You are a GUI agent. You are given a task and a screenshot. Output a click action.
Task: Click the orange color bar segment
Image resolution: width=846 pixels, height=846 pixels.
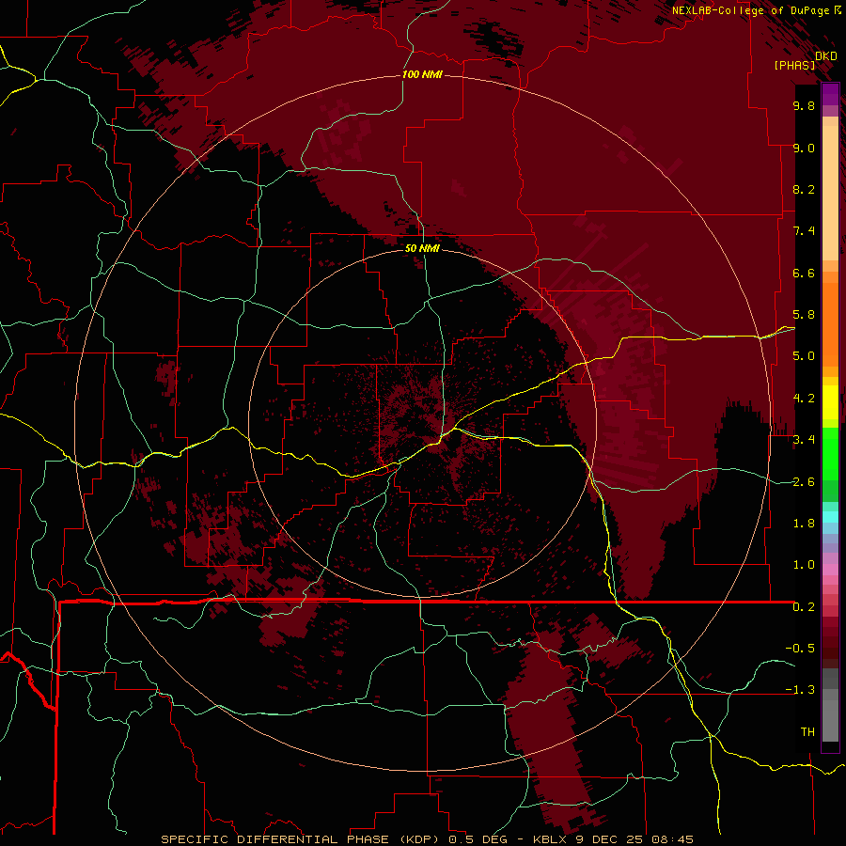pyautogui.click(x=830, y=325)
